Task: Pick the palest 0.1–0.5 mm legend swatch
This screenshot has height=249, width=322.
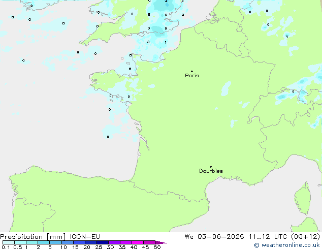Action: click(x=9, y=242)
